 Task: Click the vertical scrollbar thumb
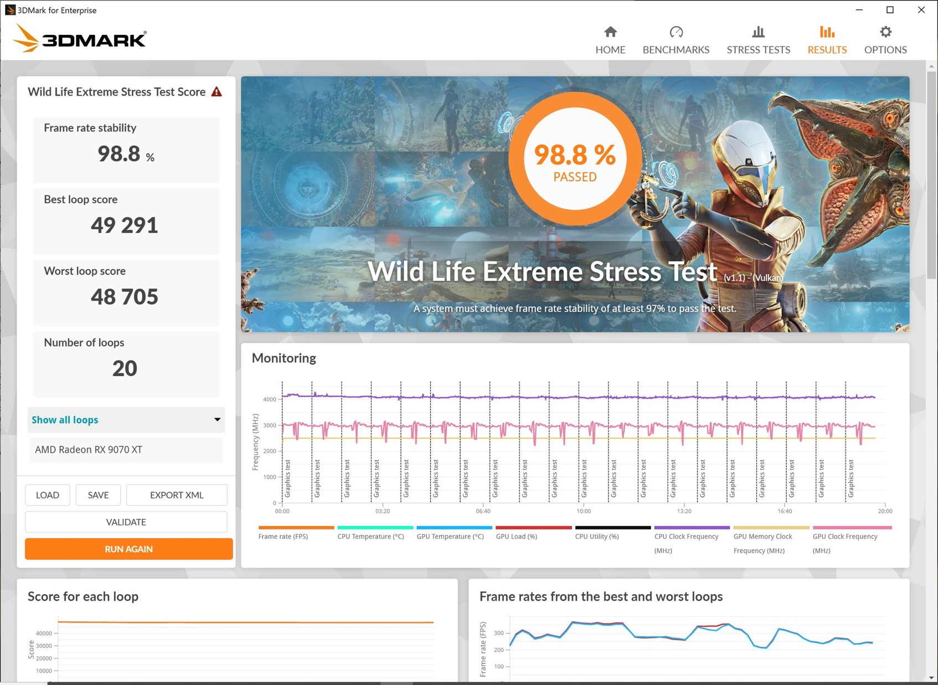coord(932,174)
